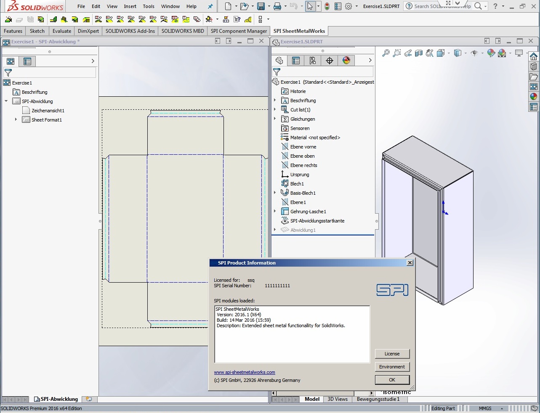
Task: Expand the Gehrung-Lasche1 feature
Action: pos(275,211)
